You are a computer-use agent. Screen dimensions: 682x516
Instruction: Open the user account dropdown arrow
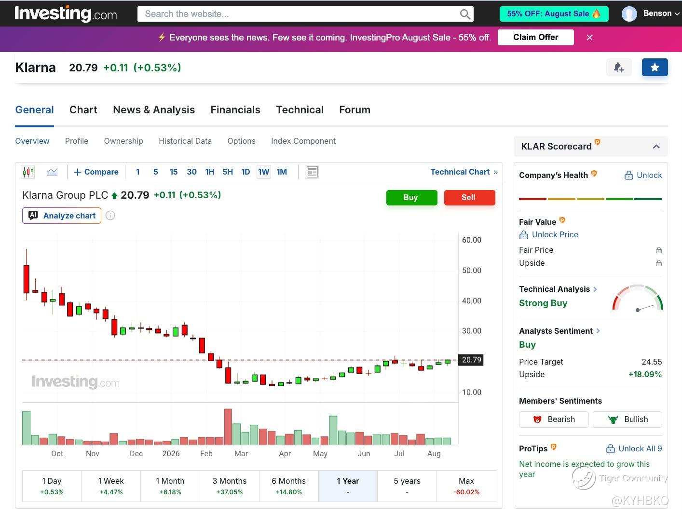pos(677,14)
